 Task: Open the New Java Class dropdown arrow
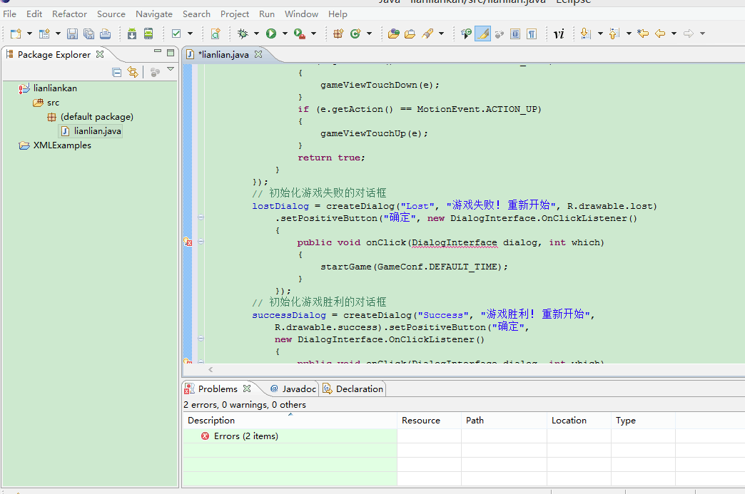tap(369, 34)
